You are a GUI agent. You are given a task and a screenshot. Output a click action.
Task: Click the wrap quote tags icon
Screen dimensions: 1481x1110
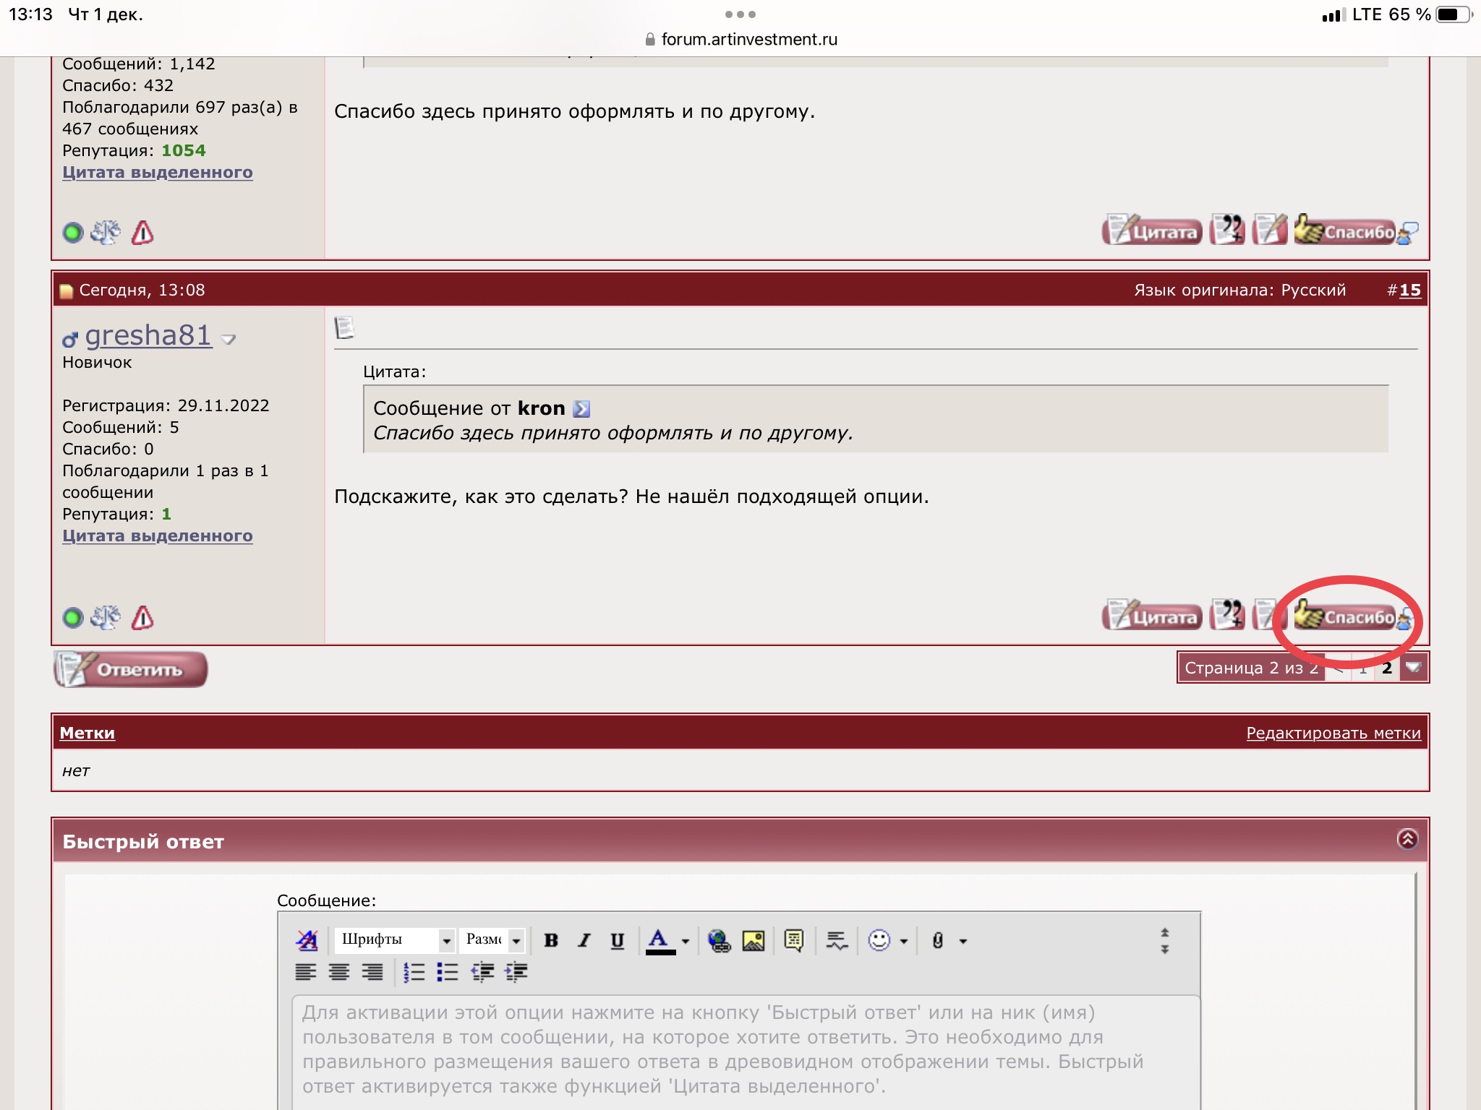coord(793,940)
